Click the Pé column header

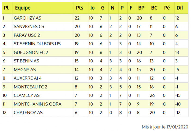[167, 8]
